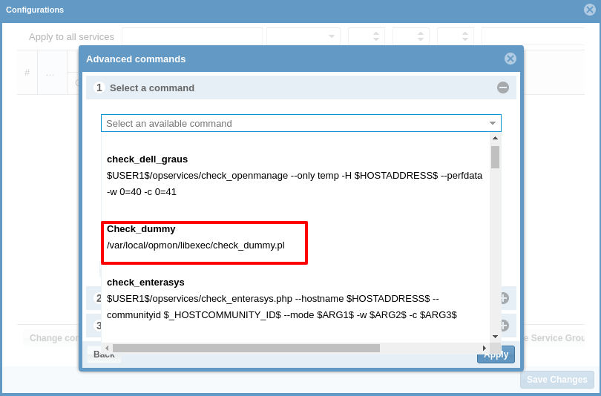Viewport: 601px width, 396px height.
Task: Collapse the Select a command section
Action: click(502, 88)
